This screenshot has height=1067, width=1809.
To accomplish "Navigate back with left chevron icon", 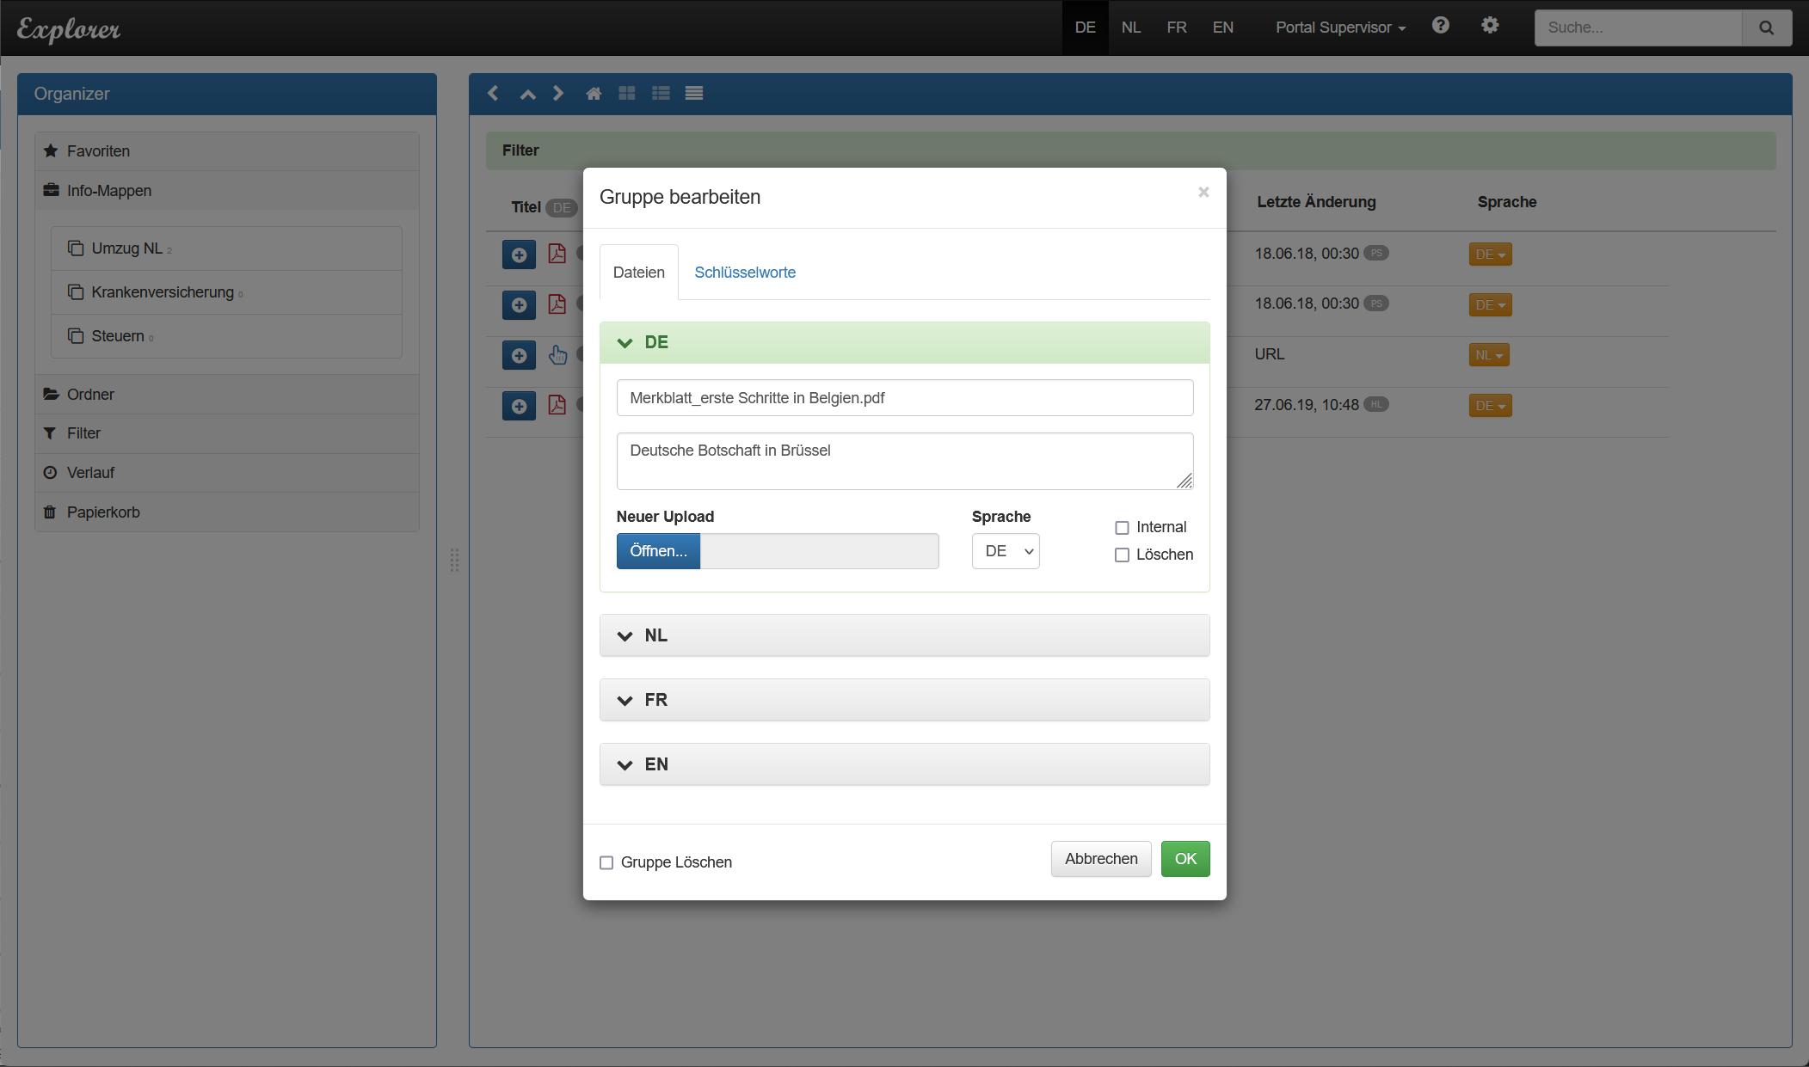I will (x=493, y=94).
